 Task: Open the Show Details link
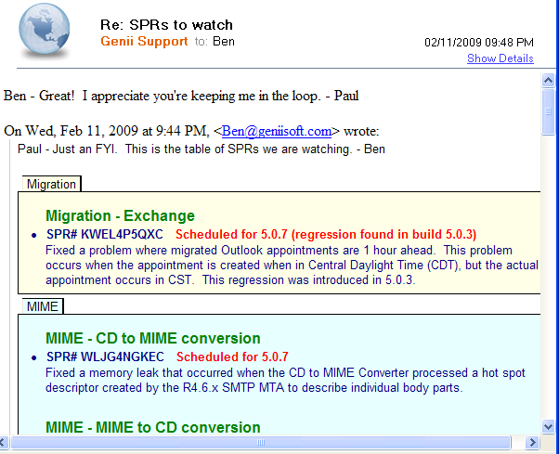pyautogui.click(x=500, y=58)
